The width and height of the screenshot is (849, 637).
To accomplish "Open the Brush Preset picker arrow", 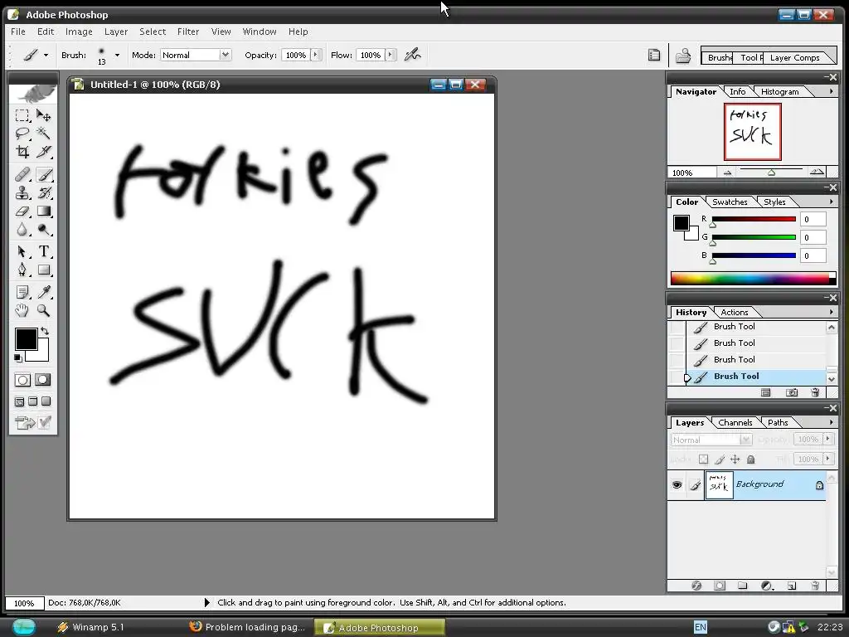I will (x=117, y=55).
